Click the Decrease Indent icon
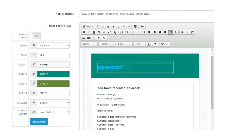This screenshot has width=225, height=140. 132,32
